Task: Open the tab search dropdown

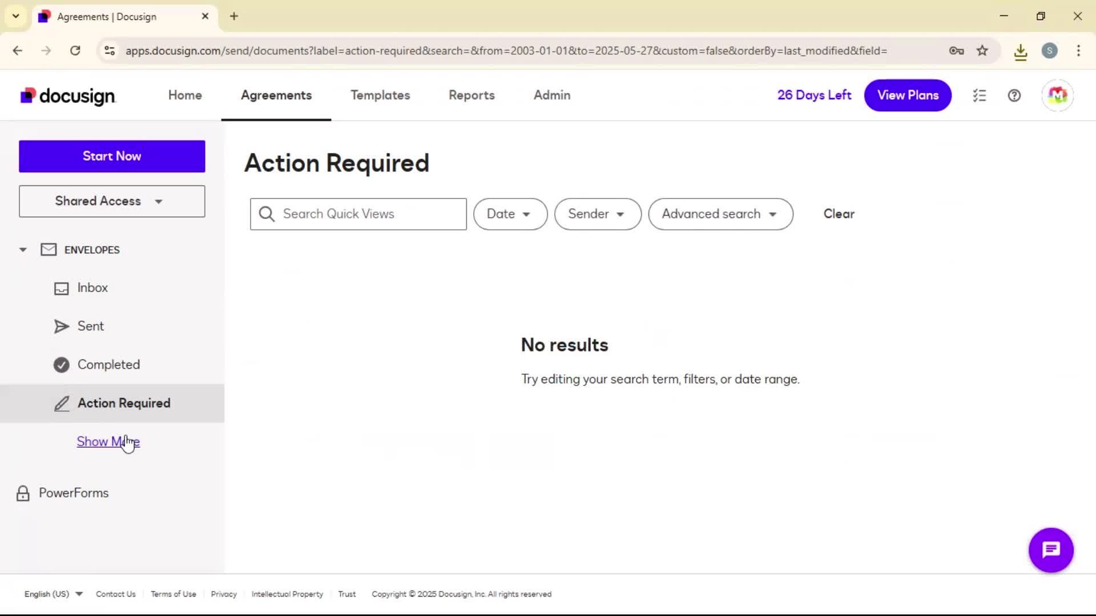Action: click(x=16, y=16)
